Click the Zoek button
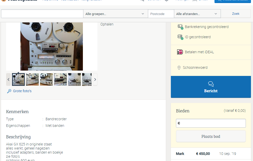The image size is (253, 161). coord(236,14)
